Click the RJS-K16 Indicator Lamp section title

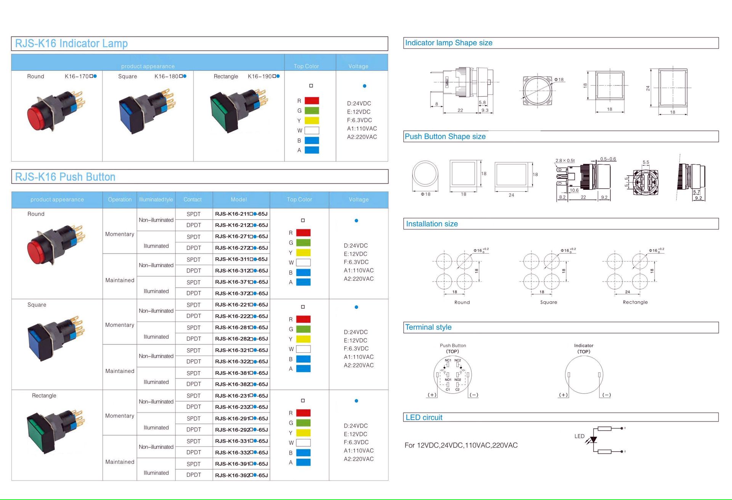tap(71, 43)
